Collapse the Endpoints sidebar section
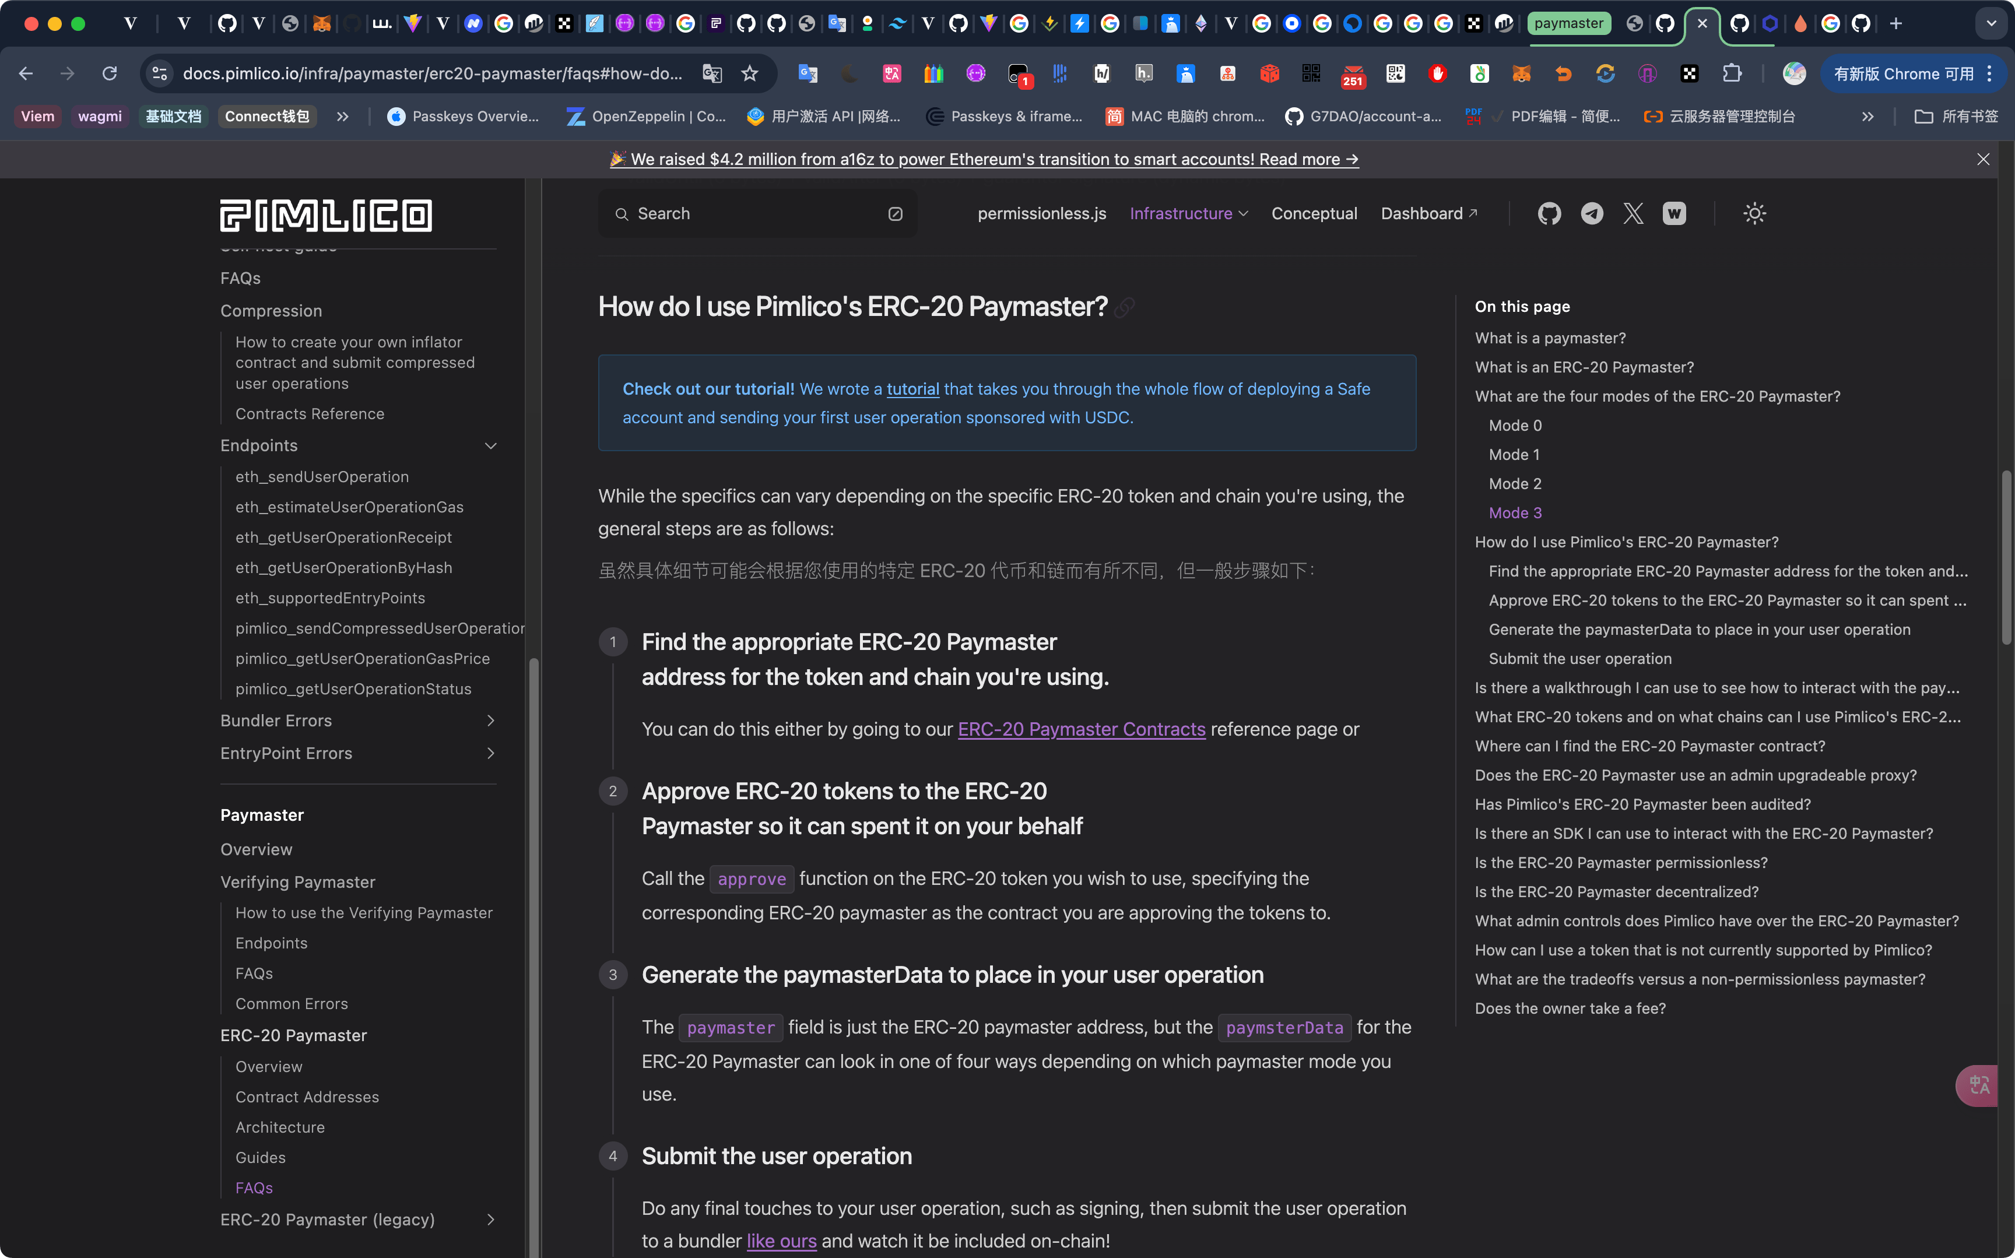This screenshot has width=2015, height=1258. pos(491,446)
